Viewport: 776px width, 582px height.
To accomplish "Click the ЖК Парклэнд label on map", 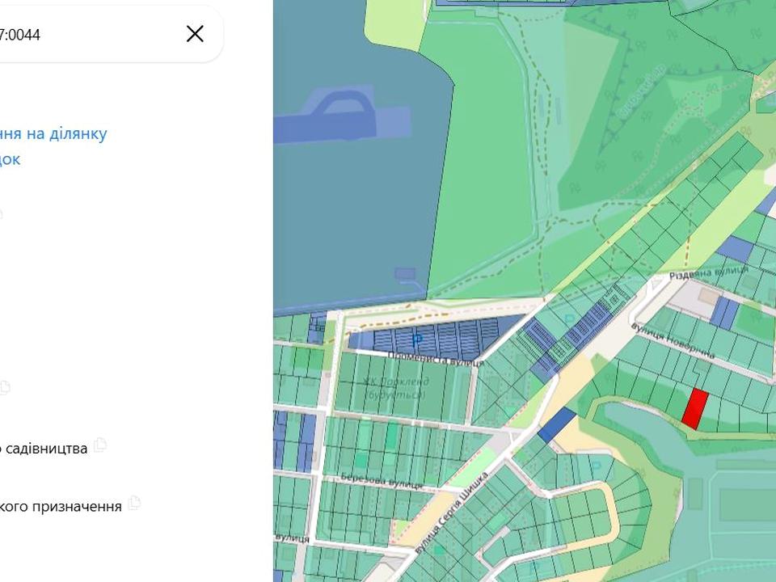I will point(394,387).
